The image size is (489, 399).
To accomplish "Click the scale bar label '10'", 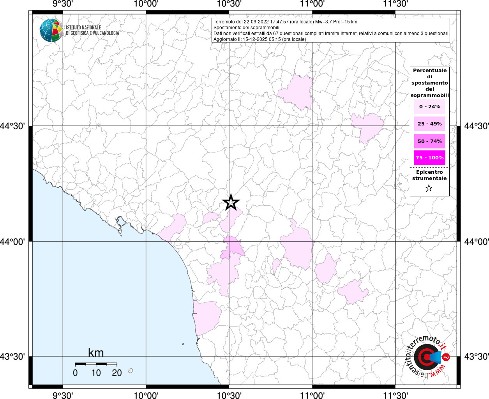I will coord(96,373).
